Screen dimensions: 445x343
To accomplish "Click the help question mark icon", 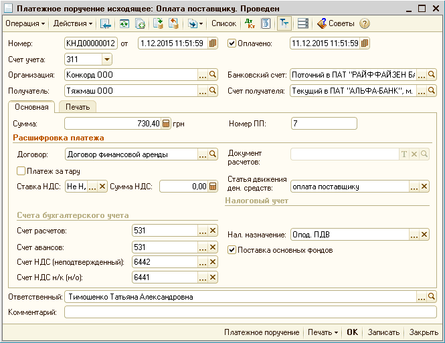I will tap(365, 23).
